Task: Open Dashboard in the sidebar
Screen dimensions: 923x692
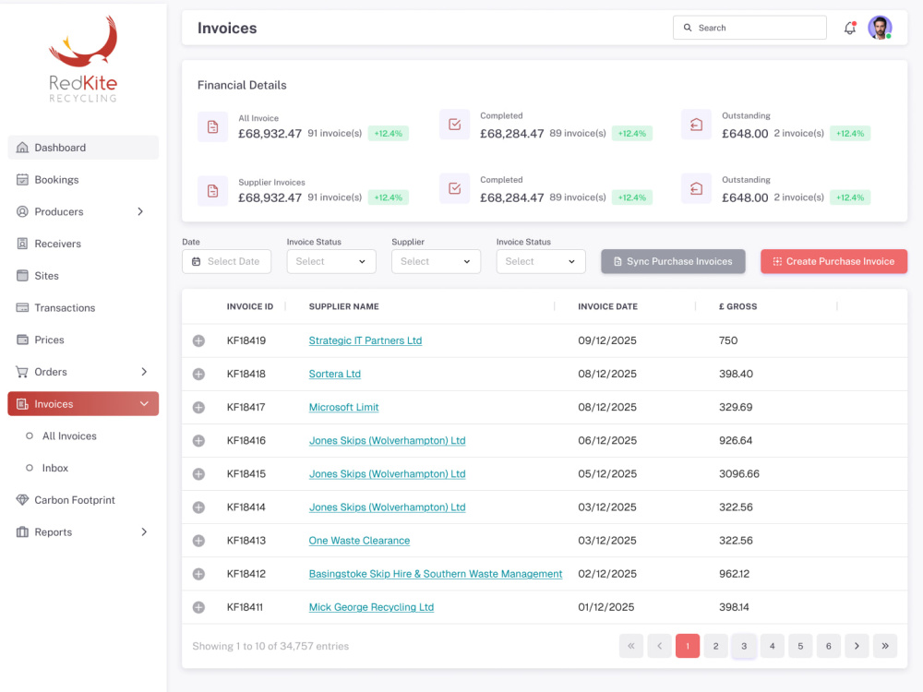Action: (x=83, y=148)
